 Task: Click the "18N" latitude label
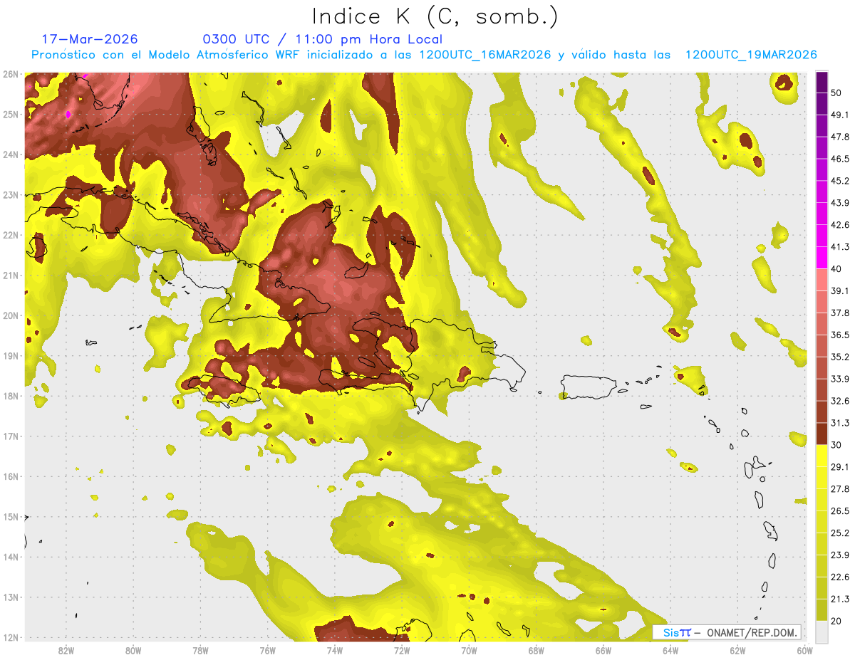click(x=11, y=396)
